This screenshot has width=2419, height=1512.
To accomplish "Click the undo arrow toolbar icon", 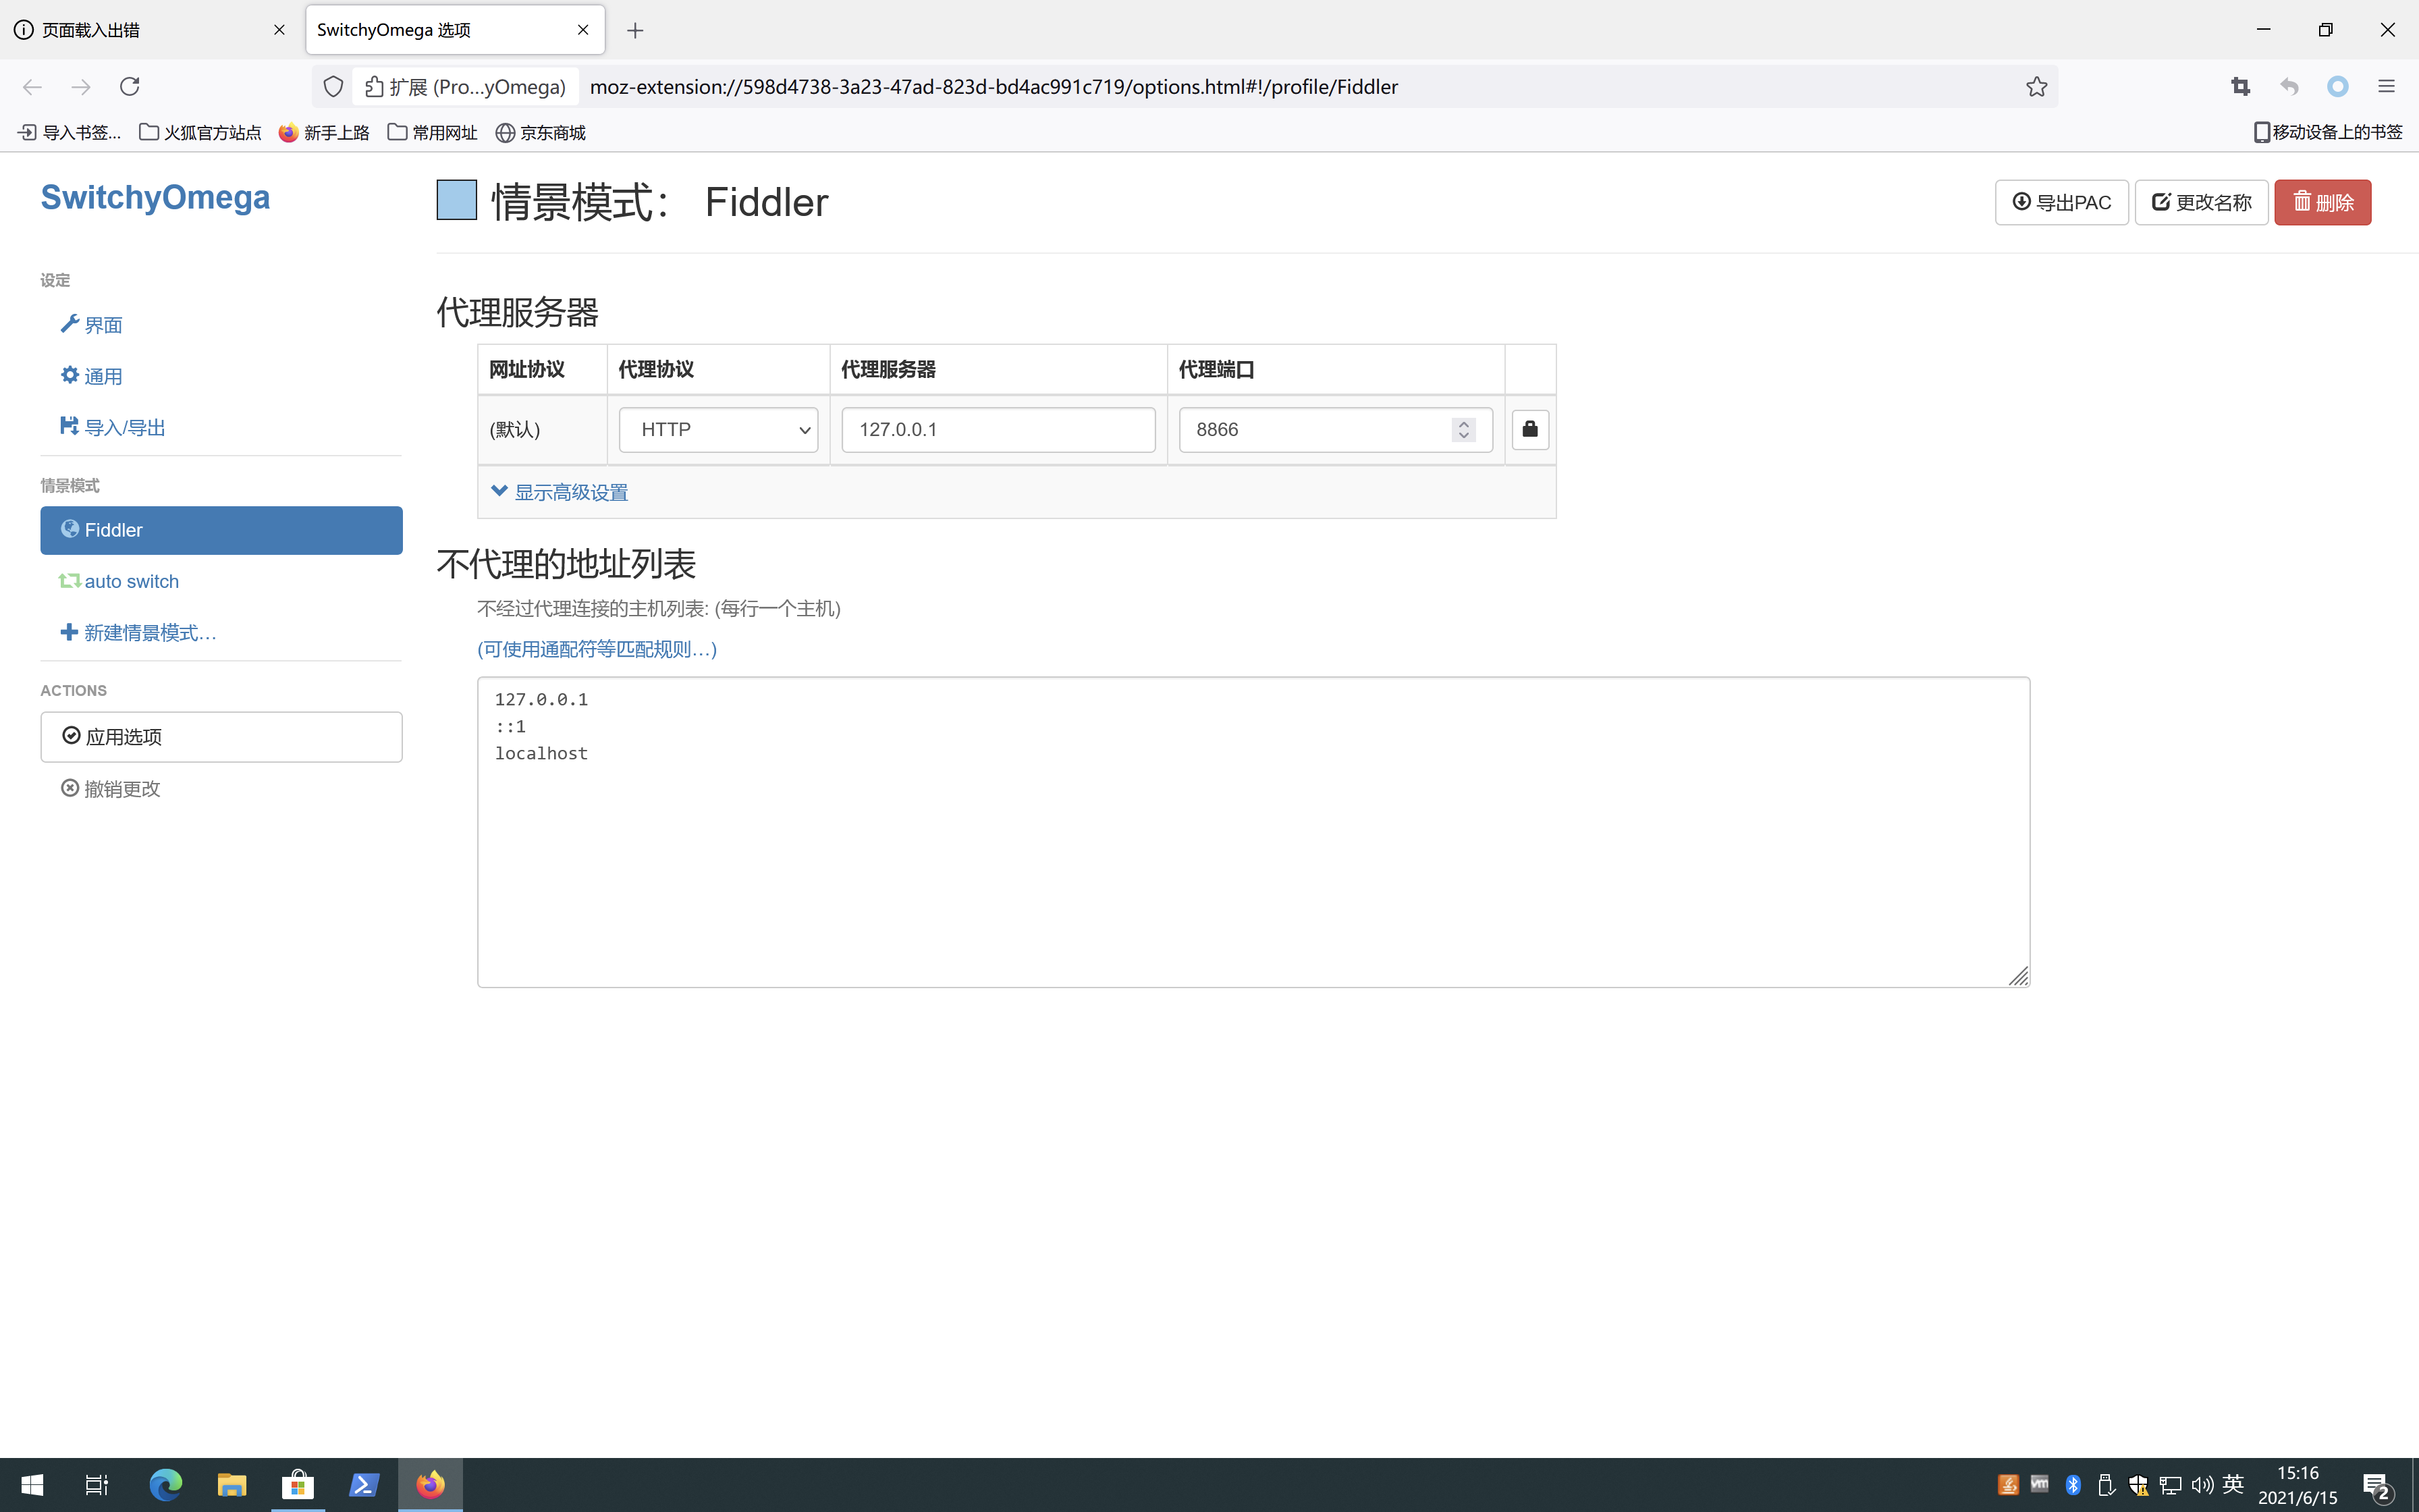I will (2289, 87).
